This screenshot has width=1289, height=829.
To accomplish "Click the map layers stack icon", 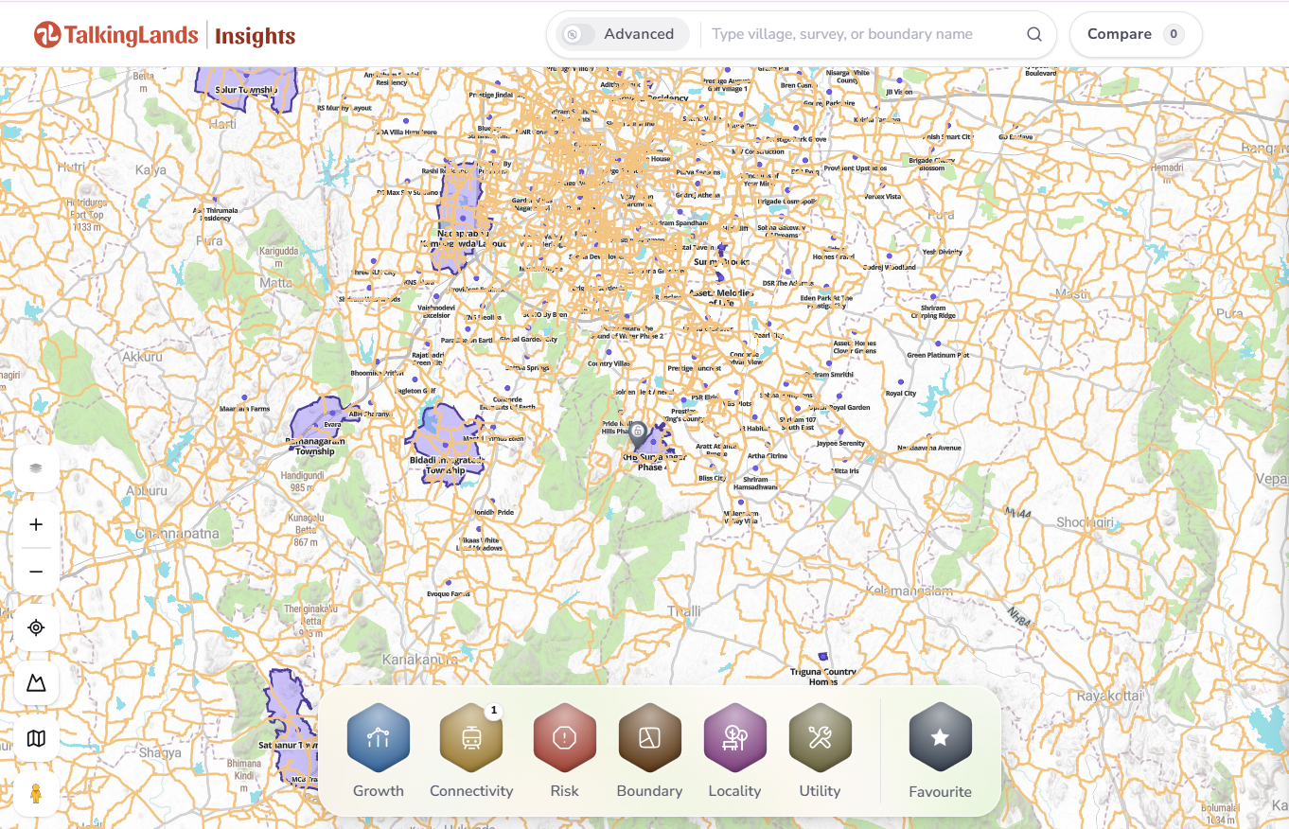I will pos(36,467).
